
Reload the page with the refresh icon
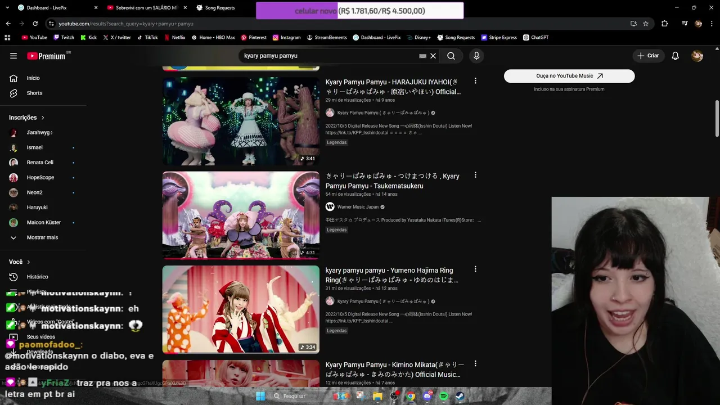click(x=35, y=24)
